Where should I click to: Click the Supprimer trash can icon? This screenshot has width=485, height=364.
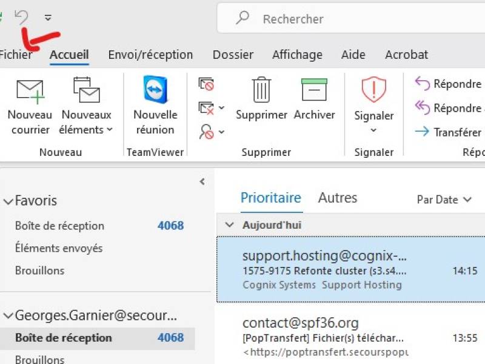pyautogui.click(x=262, y=90)
